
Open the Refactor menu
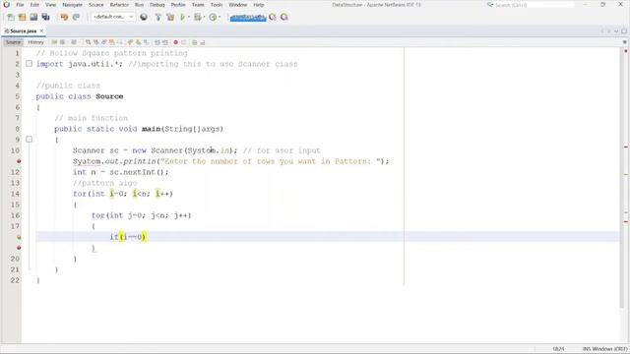coord(119,5)
